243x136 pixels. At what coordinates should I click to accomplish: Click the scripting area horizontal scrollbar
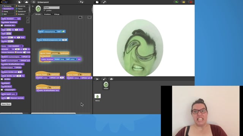(x=54, y=113)
